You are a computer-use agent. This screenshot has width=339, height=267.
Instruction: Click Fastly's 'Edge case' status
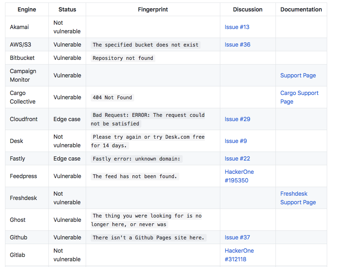[67, 158]
